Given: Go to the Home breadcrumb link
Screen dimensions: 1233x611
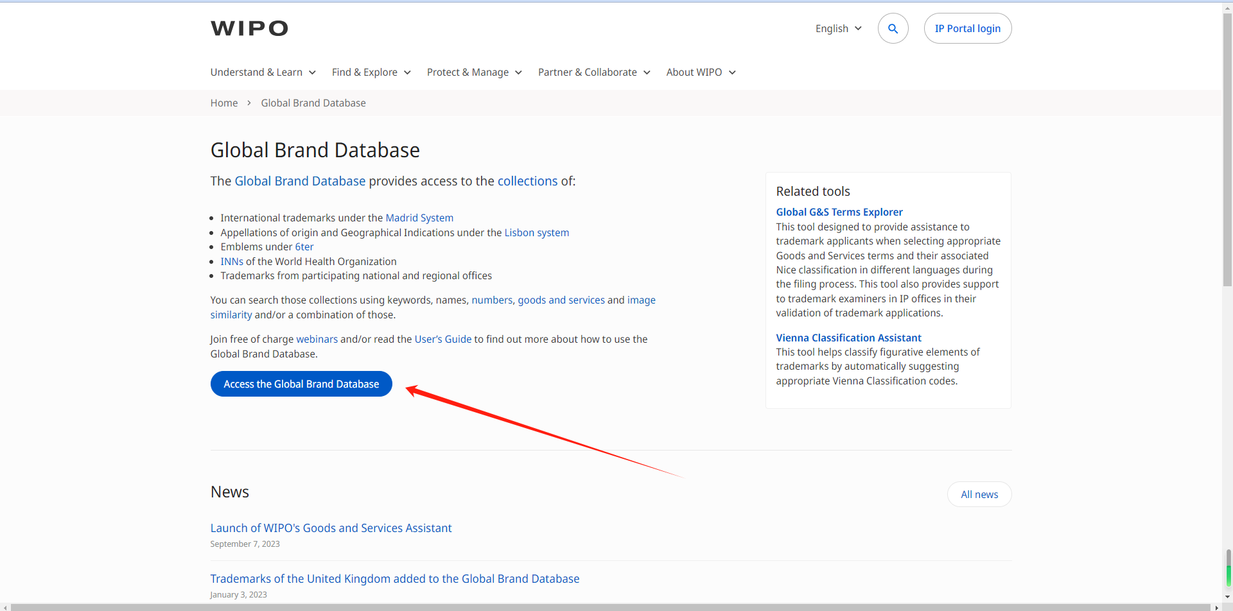Looking at the screenshot, I should click(x=224, y=103).
